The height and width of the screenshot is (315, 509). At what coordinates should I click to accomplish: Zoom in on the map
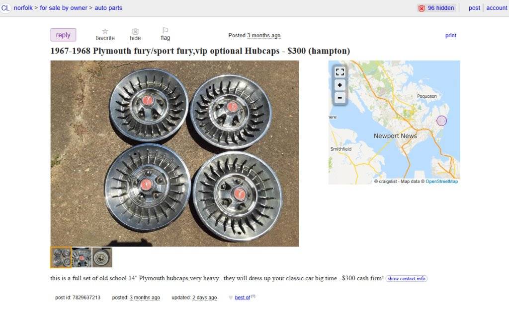pyautogui.click(x=340, y=85)
